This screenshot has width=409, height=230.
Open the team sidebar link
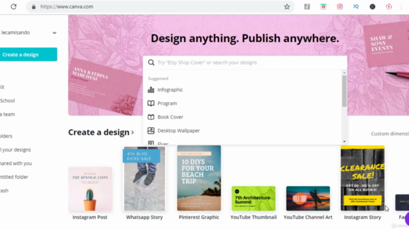7,114
